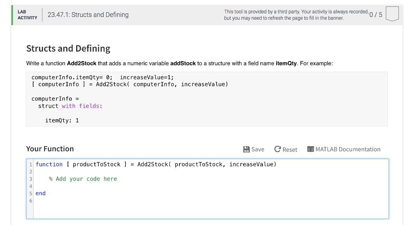Image resolution: width=404 pixels, height=225 pixels.
Task: Select line number 4 in the editor gutter
Action: coord(30,186)
